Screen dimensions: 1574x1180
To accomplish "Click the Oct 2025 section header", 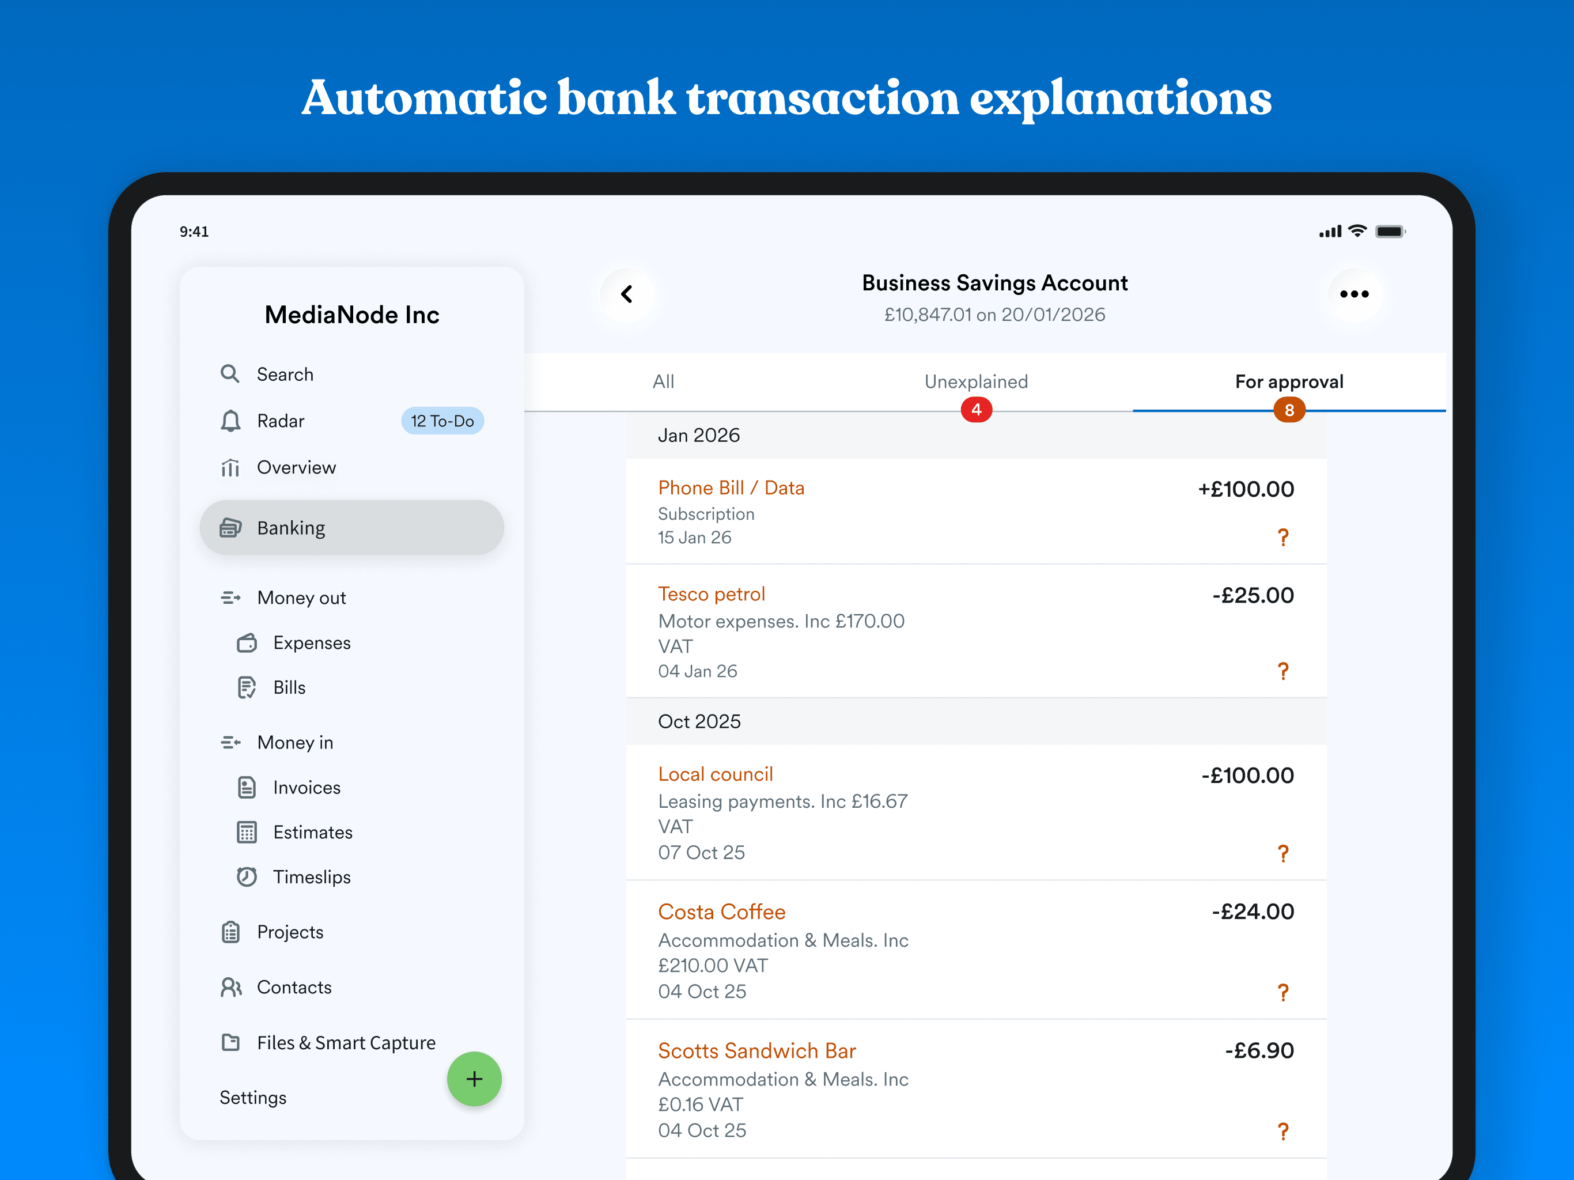I will click(975, 721).
